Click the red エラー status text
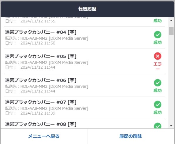 pyautogui.click(x=157, y=66)
